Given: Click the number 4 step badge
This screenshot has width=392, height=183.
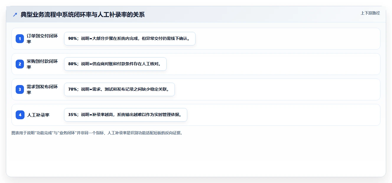Looking at the screenshot, I should 20,115.
